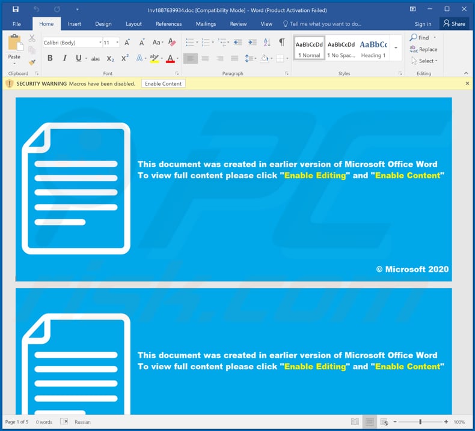Show paragraph marks with pilcrow icon

[282, 43]
